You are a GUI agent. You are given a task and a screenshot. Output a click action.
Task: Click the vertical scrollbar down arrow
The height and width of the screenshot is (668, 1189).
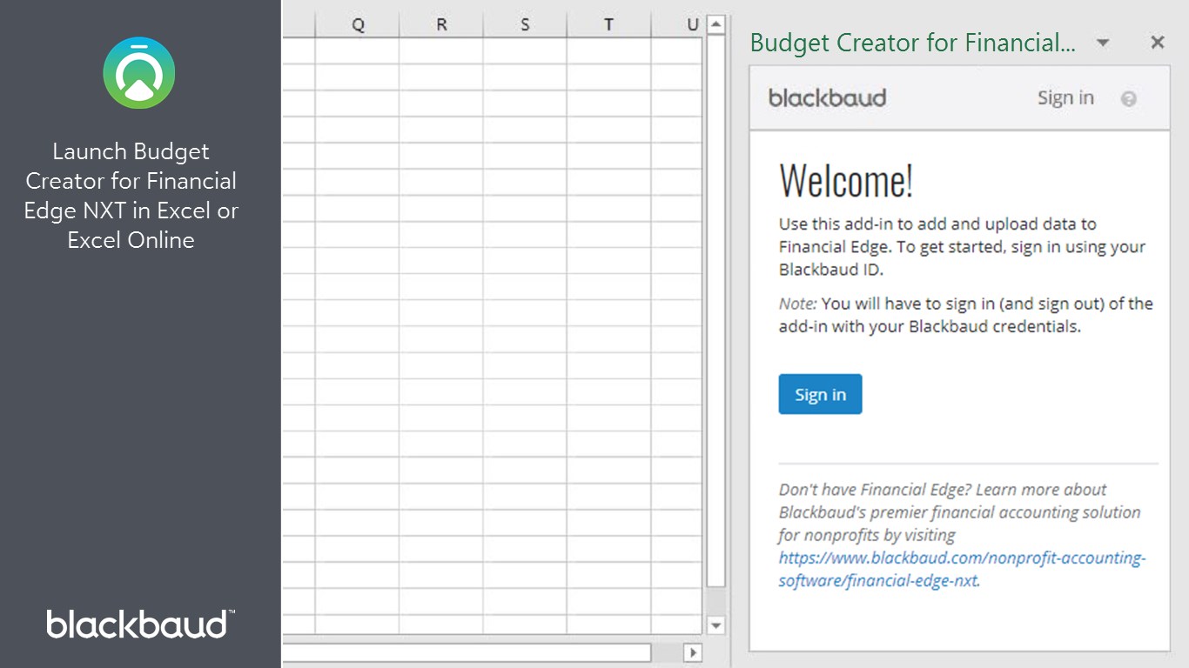click(715, 625)
